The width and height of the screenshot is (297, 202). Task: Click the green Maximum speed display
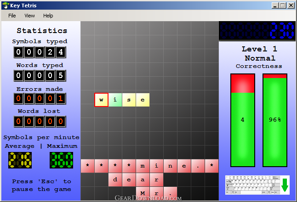coord(61,160)
